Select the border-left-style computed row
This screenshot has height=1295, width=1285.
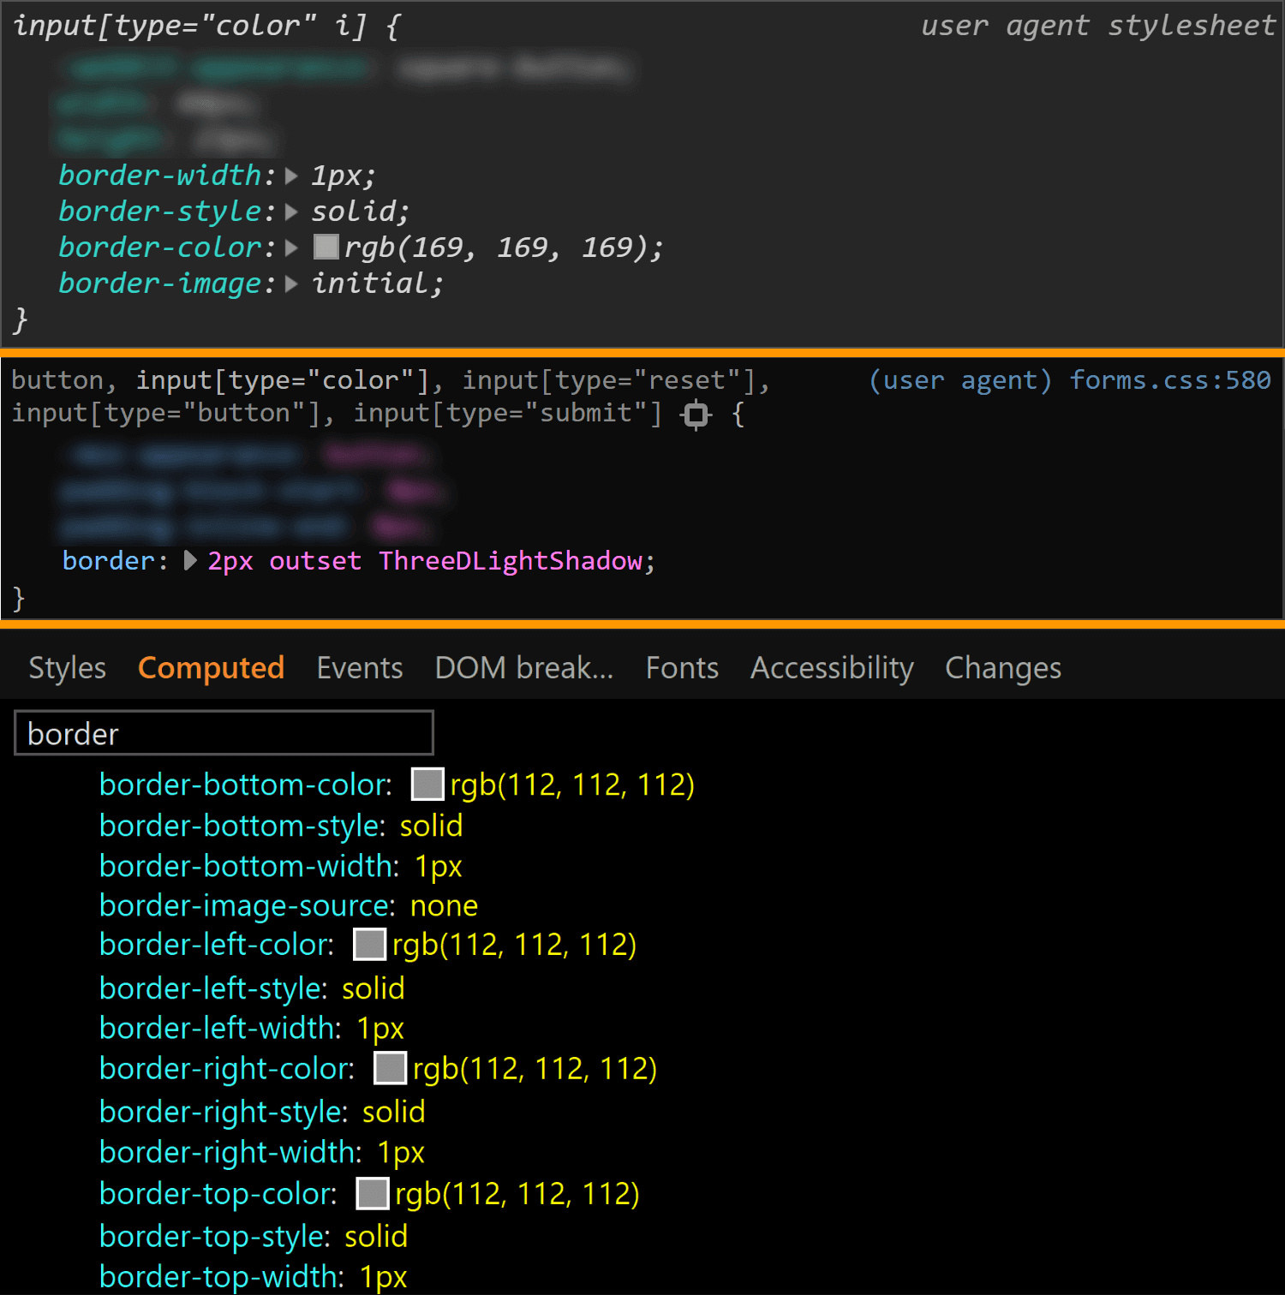252,988
